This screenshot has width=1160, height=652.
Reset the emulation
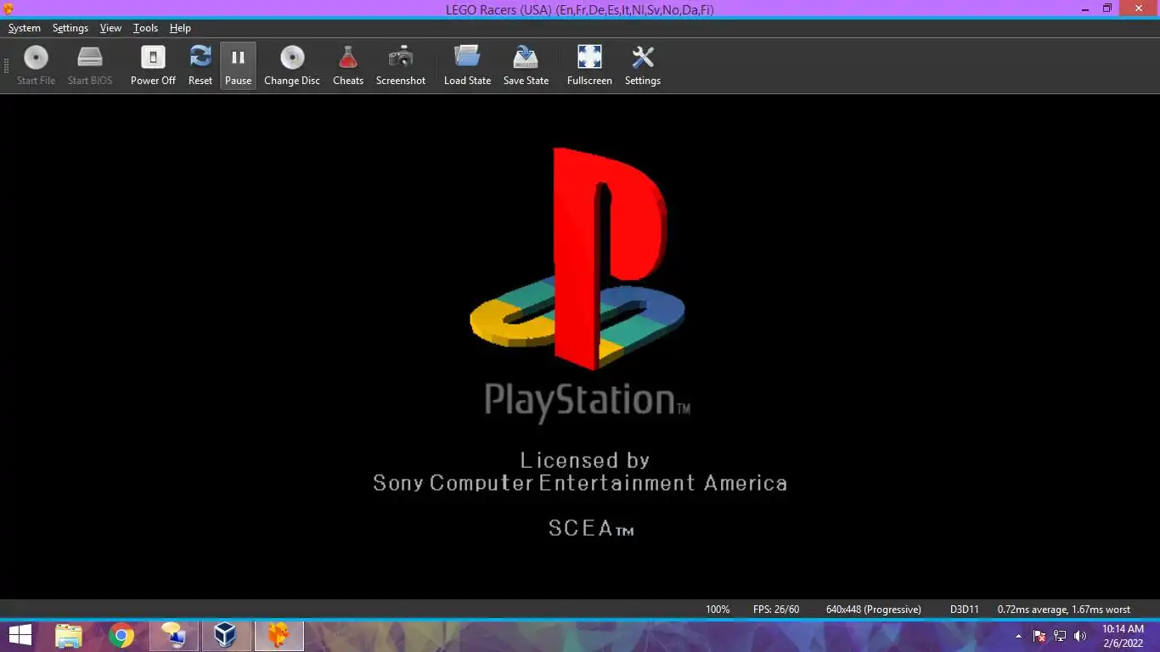tap(200, 65)
